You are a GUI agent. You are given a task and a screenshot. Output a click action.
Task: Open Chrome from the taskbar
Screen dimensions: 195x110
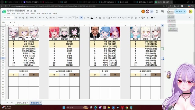[127, 108]
